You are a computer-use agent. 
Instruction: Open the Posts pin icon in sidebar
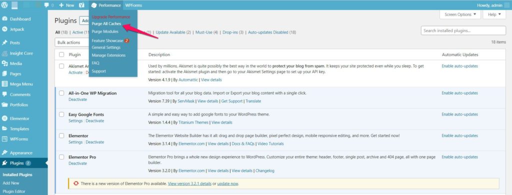click(4, 43)
